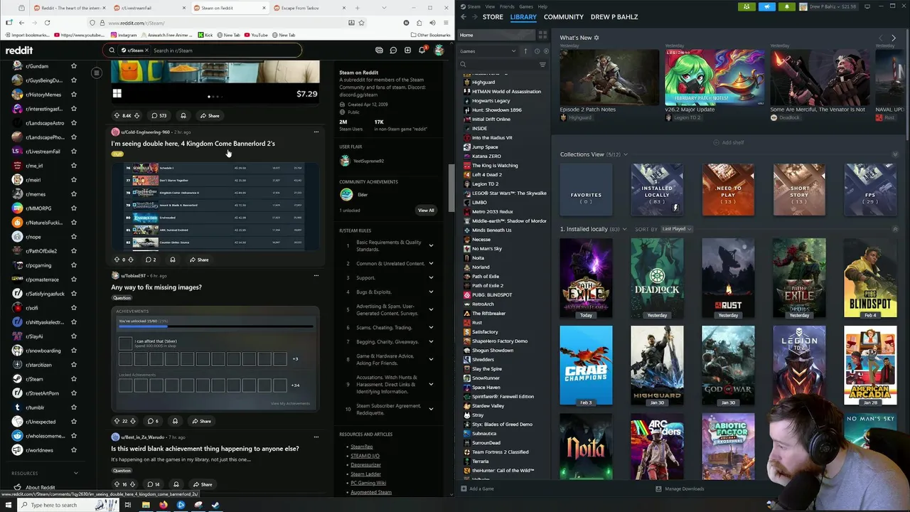Open What's New settings gear
This screenshot has width=910, height=512.
pos(596,38)
